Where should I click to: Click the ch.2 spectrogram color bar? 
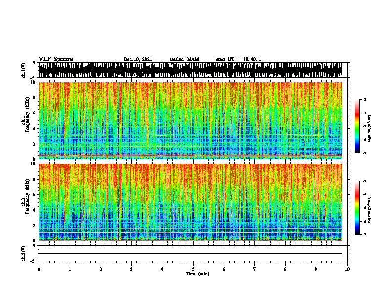[357, 208]
